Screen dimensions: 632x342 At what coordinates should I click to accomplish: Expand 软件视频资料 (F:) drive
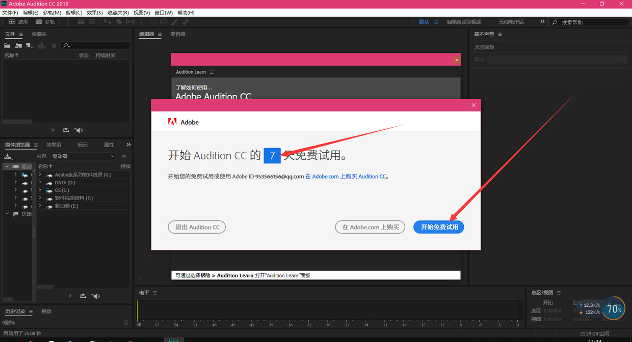point(40,197)
